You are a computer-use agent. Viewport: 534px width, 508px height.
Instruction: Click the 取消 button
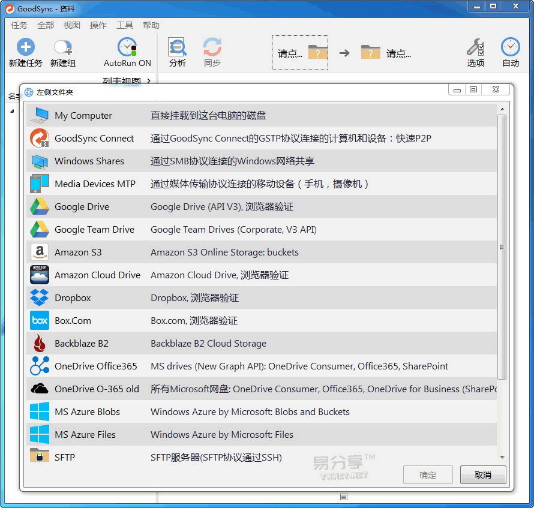[483, 474]
